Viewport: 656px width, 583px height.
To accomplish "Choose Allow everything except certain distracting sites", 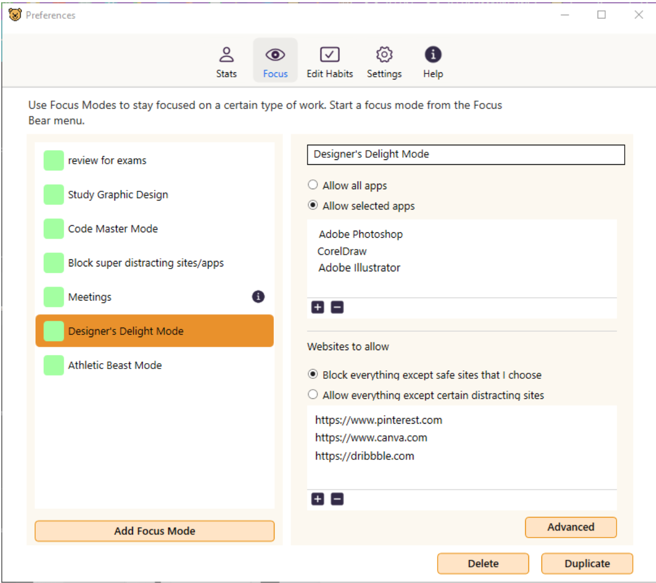I will click(313, 394).
